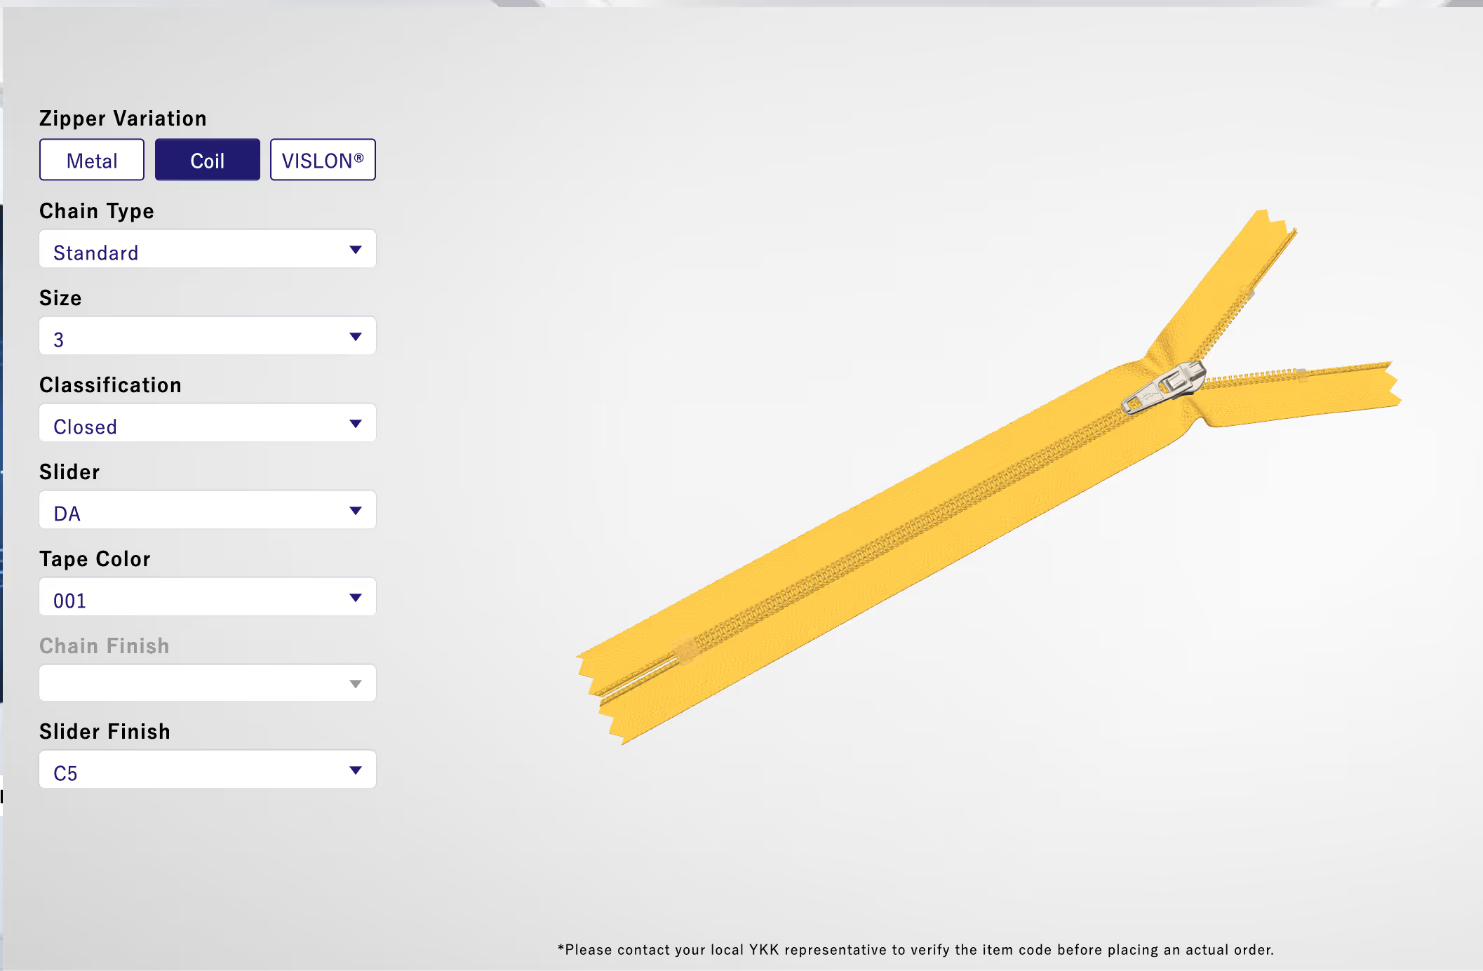Click the Classification dropdown arrow icon
The height and width of the screenshot is (971, 1483).
coord(356,424)
